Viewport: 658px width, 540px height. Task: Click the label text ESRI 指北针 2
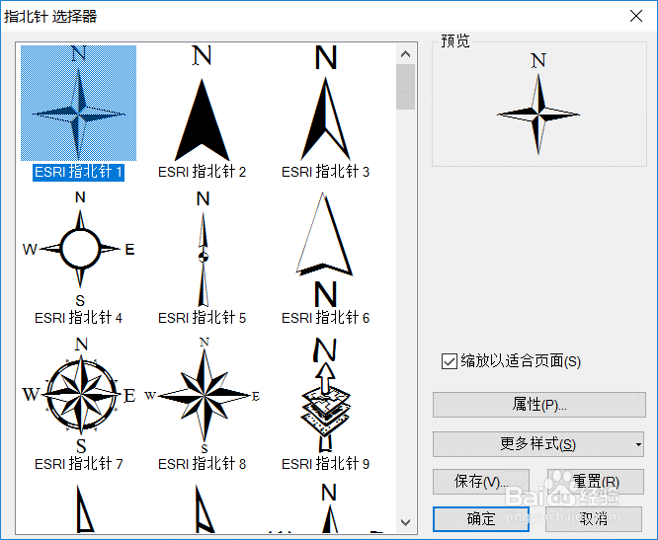tap(202, 172)
